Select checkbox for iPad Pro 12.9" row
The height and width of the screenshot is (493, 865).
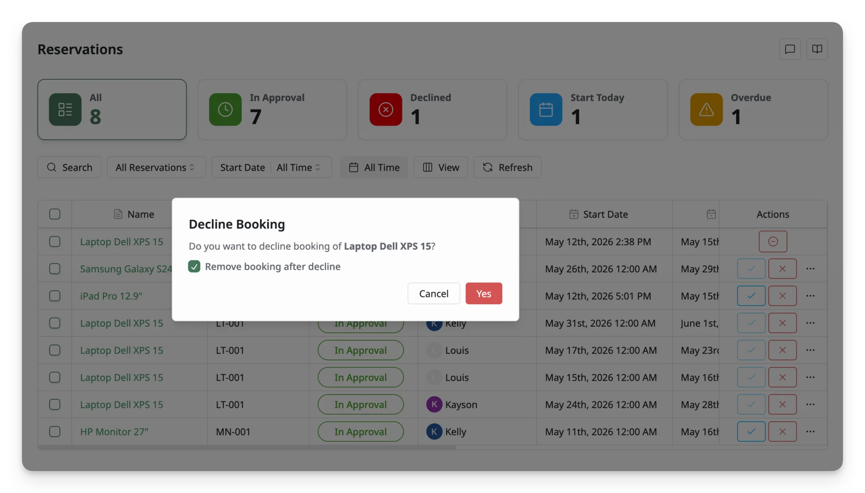click(55, 296)
